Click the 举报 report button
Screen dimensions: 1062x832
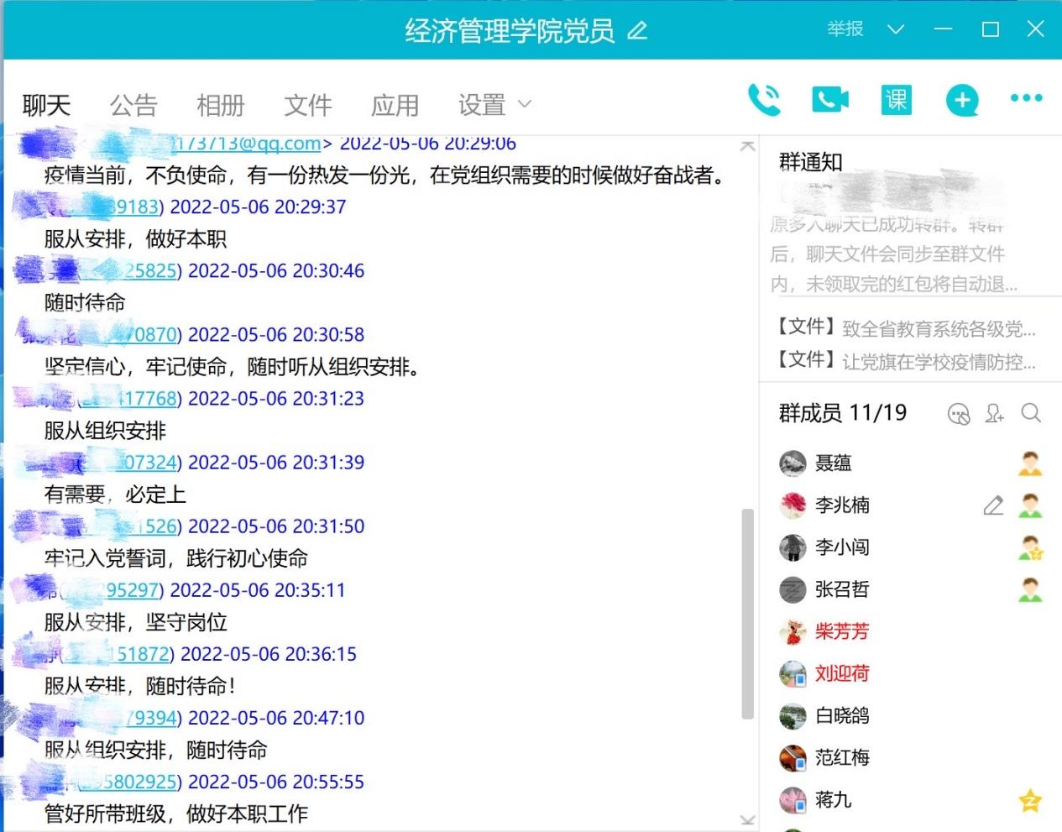pyautogui.click(x=845, y=29)
